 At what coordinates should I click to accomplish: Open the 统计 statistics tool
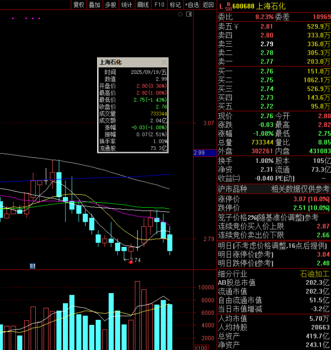click(127, 5)
